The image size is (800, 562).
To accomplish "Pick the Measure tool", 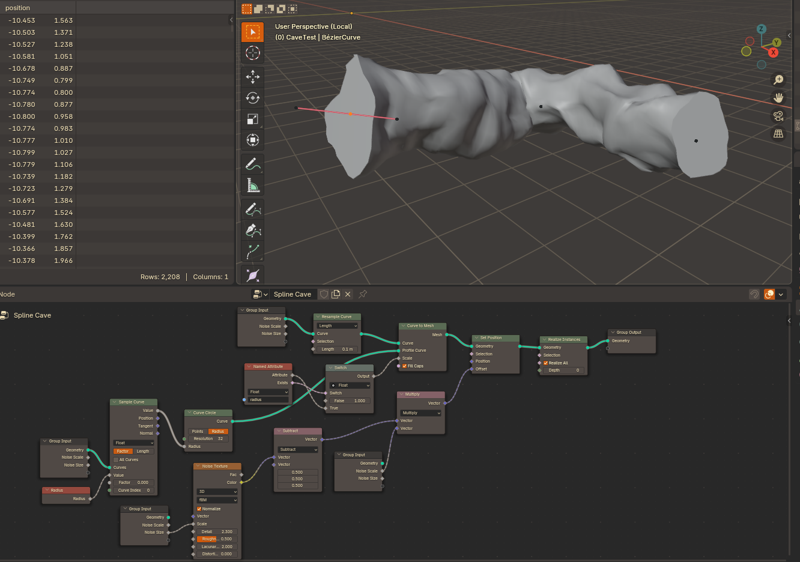I will [x=253, y=186].
